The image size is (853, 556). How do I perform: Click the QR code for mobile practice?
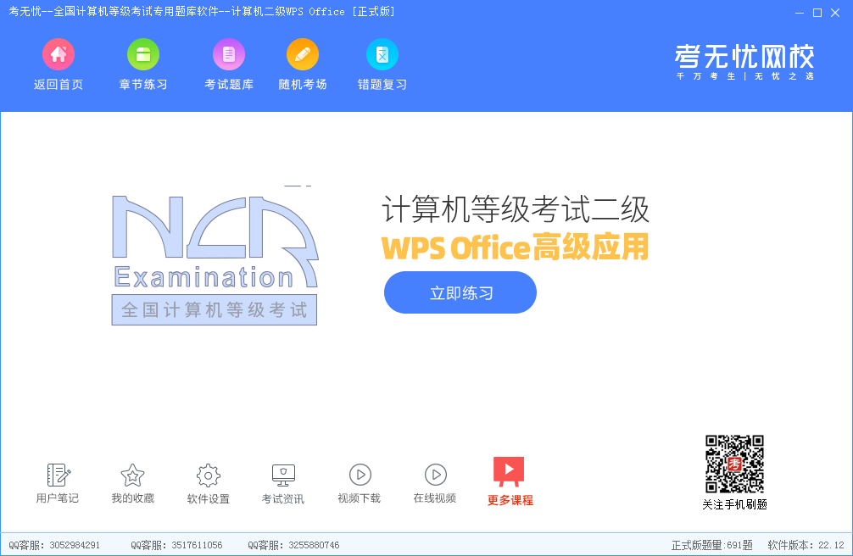click(x=734, y=464)
